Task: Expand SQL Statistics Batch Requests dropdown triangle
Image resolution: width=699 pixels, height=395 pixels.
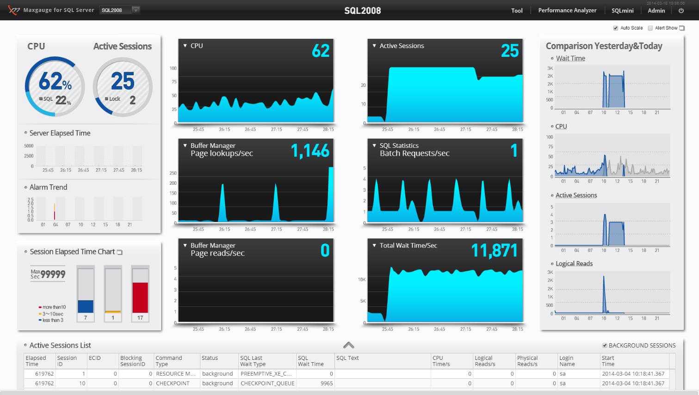Action: pos(374,146)
